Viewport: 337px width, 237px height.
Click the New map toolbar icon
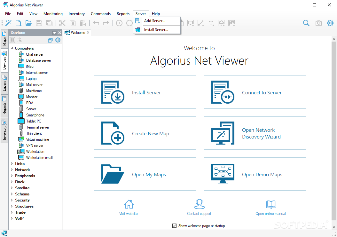pos(19,23)
